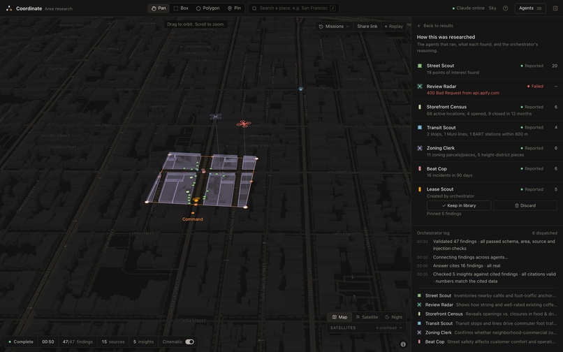The width and height of the screenshot is (563, 352).
Task: Select the Beat Cop row title
Action: pyautogui.click(x=437, y=168)
